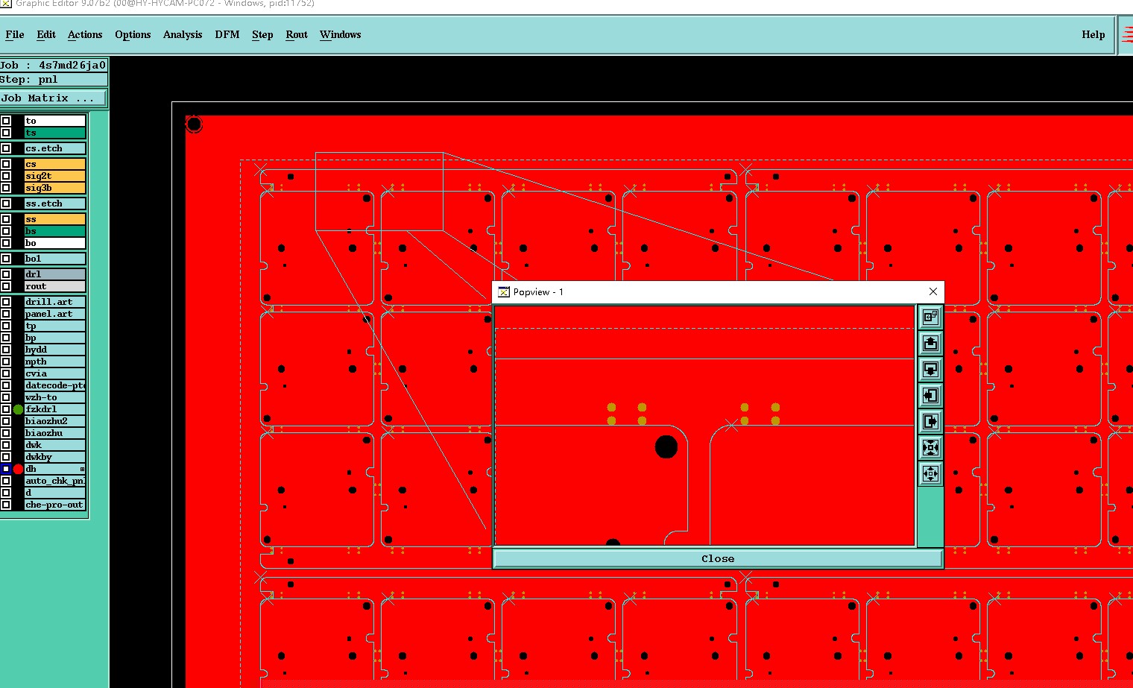The image size is (1133, 688).
Task: Toggle the checkbox for layer che-pro-out
Action: 6,505
